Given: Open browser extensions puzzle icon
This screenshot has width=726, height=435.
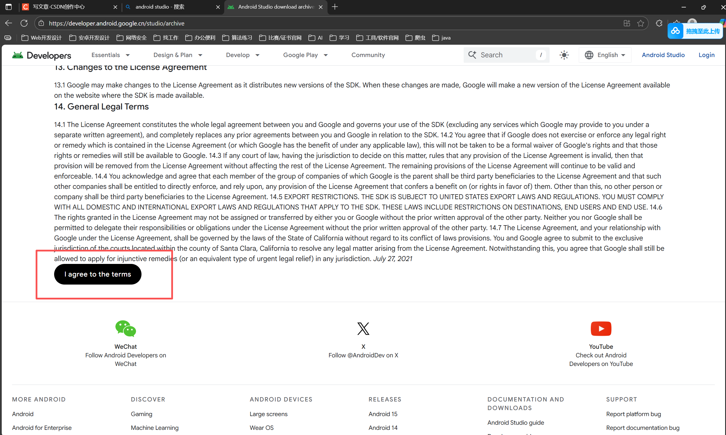Looking at the screenshot, I should [x=659, y=23].
